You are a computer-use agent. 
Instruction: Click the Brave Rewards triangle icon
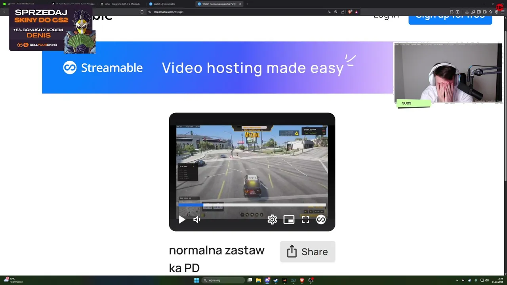tap(356, 12)
